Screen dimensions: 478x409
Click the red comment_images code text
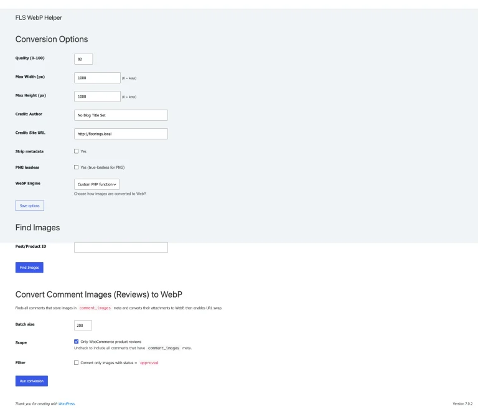[x=95, y=308]
